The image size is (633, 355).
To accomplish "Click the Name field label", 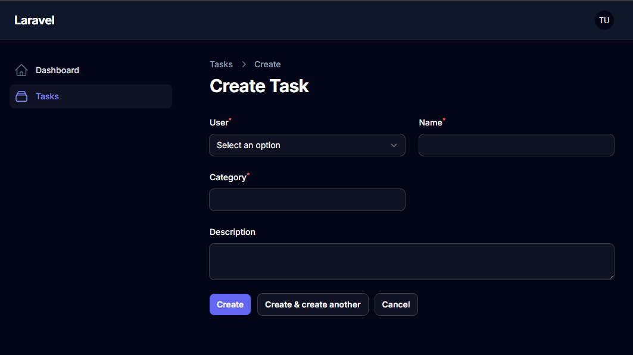I will [x=431, y=122].
